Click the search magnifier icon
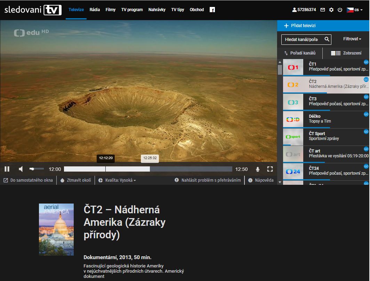Viewport: 370px width, 281px height. 327,39
